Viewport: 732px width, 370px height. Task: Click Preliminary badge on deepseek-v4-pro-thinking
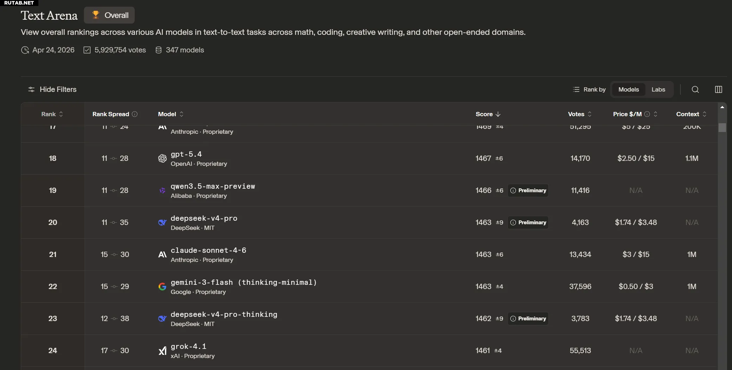tap(528, 319)
